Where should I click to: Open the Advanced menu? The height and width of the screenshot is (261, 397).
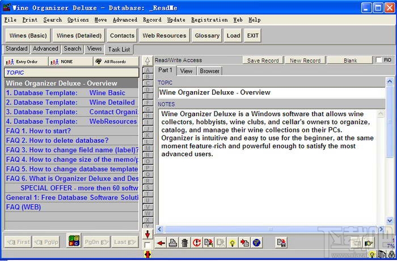click(x=125, y=20)
